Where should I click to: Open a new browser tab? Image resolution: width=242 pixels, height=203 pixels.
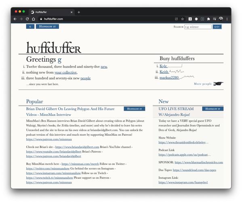point(79,12)
